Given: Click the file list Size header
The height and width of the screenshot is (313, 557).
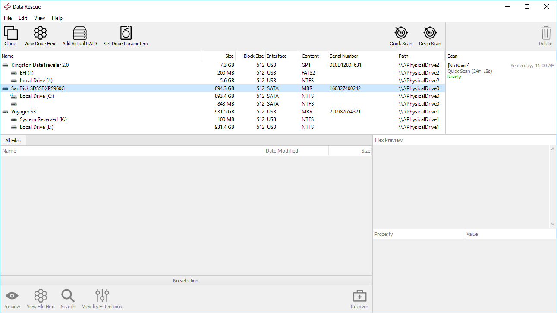Looking at the screenshot, I should point(350,151).
